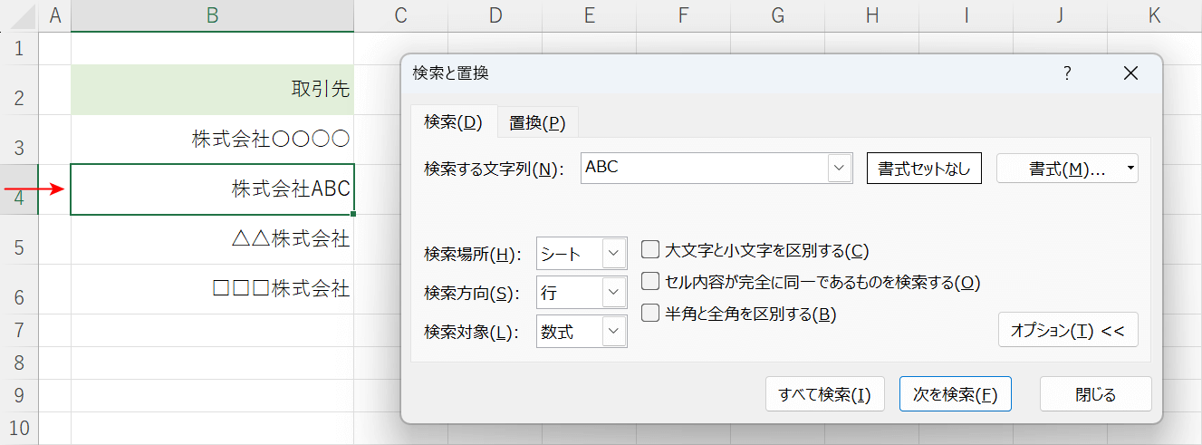Select cell containing △△株式会社
The height and width of the screenshot is (445, 1202).
point(212,239)
